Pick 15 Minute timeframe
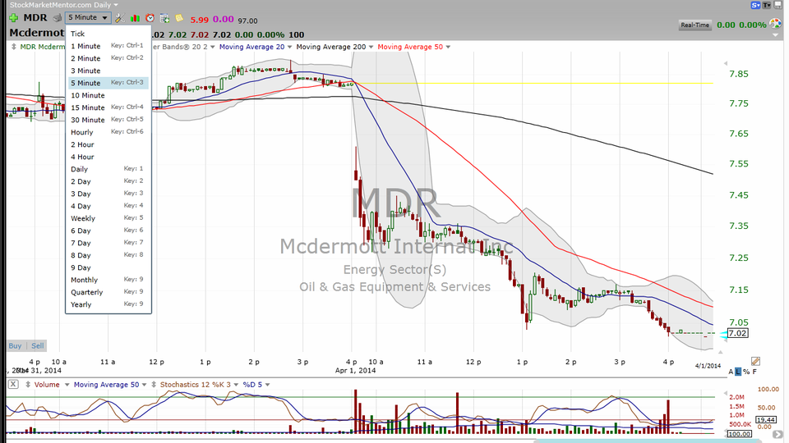This screenshot has height=443, width=789. click(x=108, y=107)
